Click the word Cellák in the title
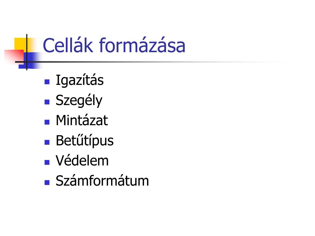The width and height of the screenshot is (315, 236). click(68, 45)
